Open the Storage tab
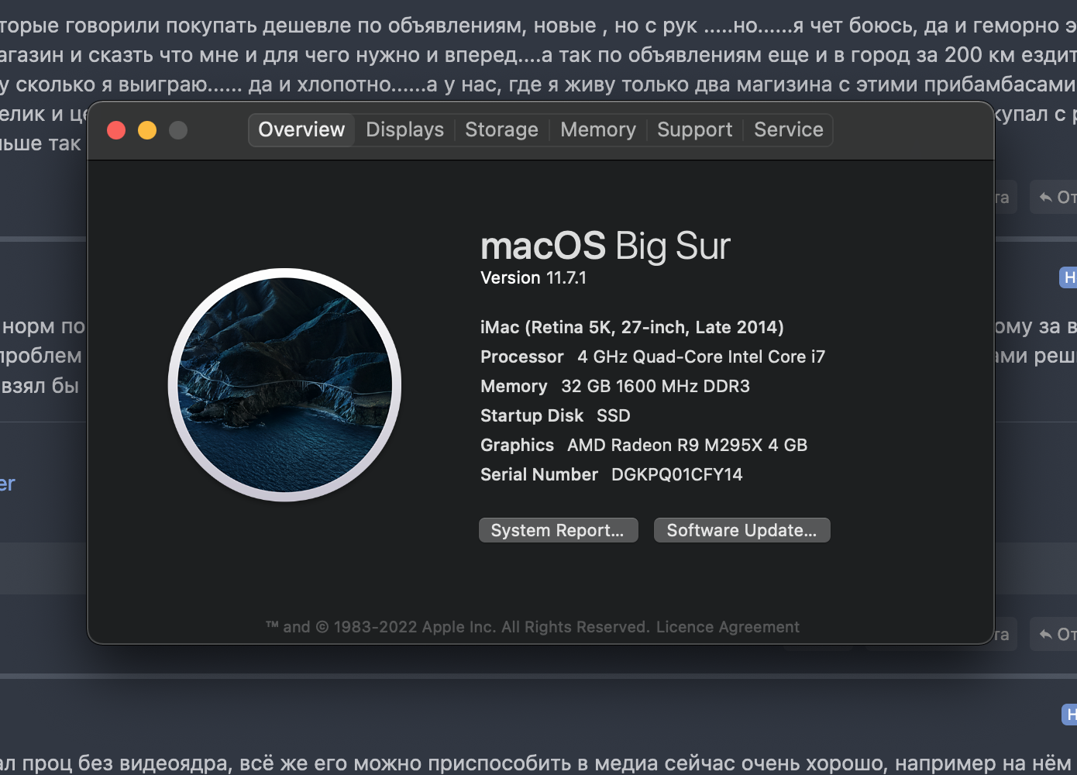Screen dimensions: 1077x775 (x=501, y=129)
